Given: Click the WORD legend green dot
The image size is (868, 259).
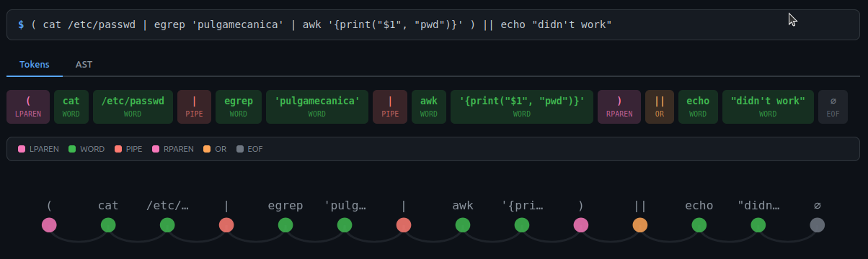Looking at the screenshot, I should pos(72,149).
